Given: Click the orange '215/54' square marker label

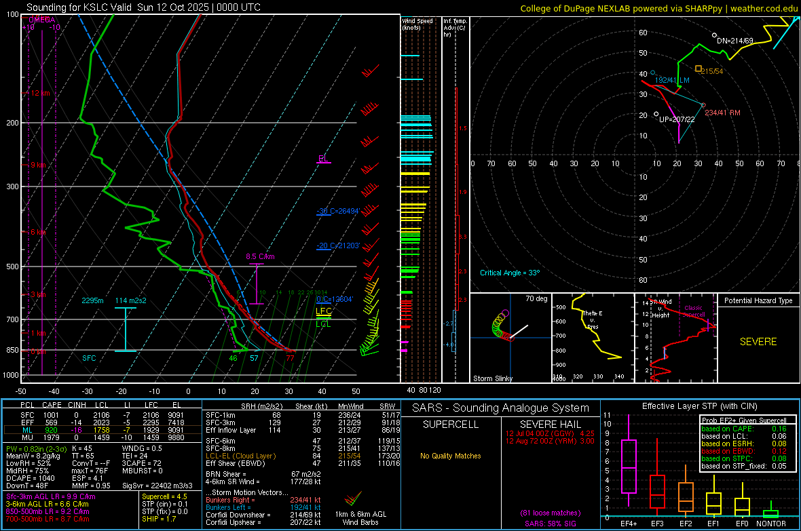Looking at the screenshot, I should pos(711,71).
